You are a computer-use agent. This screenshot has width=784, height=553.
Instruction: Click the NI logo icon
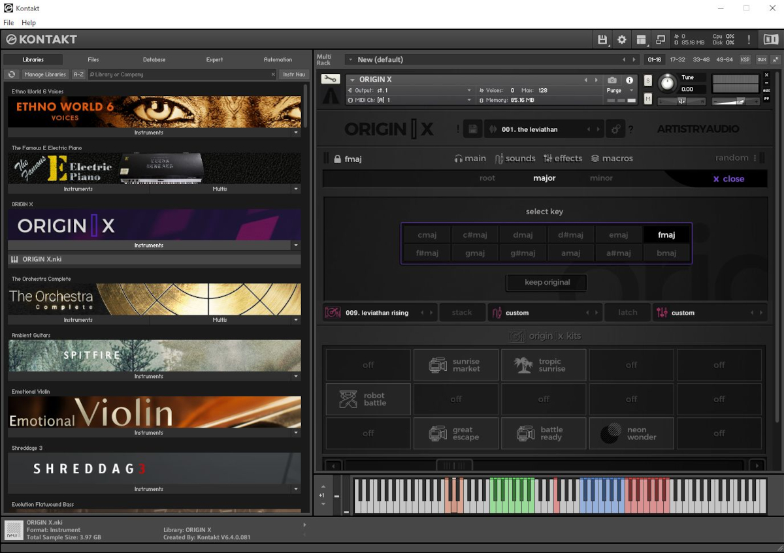(x=771, y=40)
